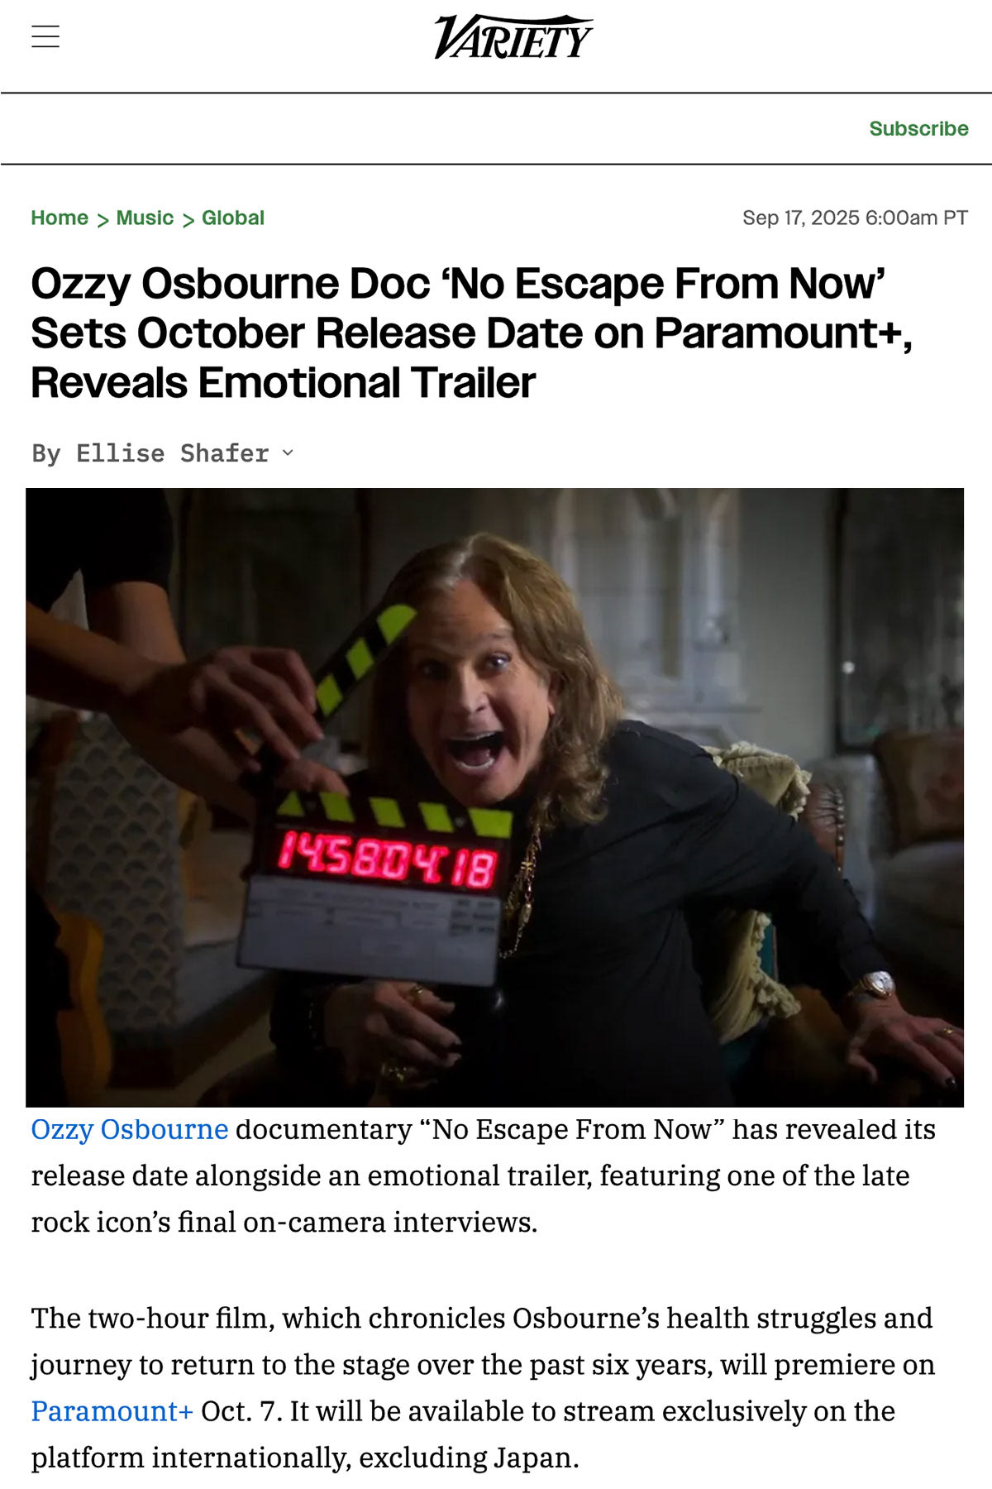This screenshot has height=1489, width=992.
Task: Open the Music breadcrumb section
Action: click(x=145, y=218)
